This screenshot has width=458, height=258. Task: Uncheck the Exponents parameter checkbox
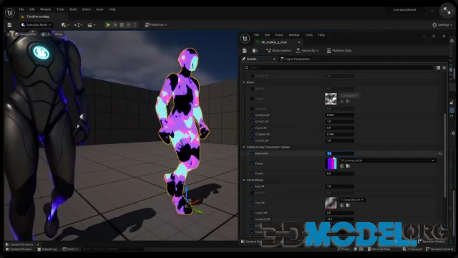tap(252, 153)
